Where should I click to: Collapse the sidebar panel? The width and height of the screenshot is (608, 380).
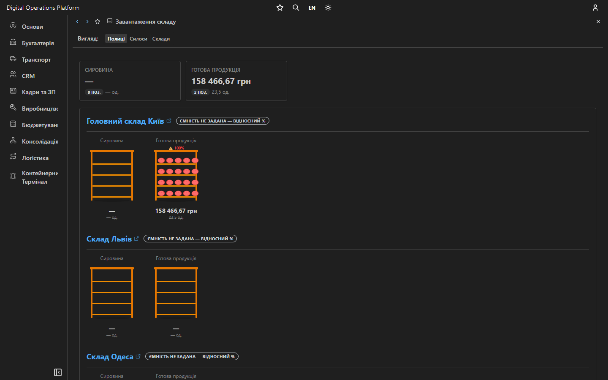[58, 372]
